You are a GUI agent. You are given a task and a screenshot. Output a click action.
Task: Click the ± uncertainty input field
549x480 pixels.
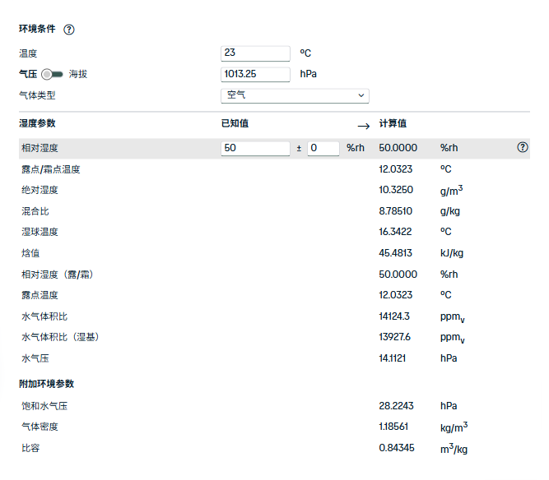pos(323,149)
